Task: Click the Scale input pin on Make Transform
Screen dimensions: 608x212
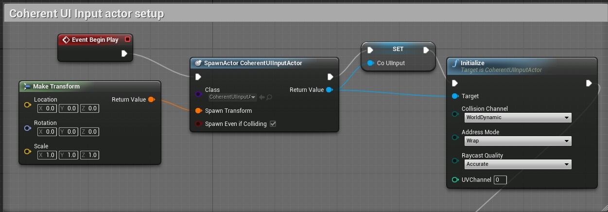Action: (27, 152)
